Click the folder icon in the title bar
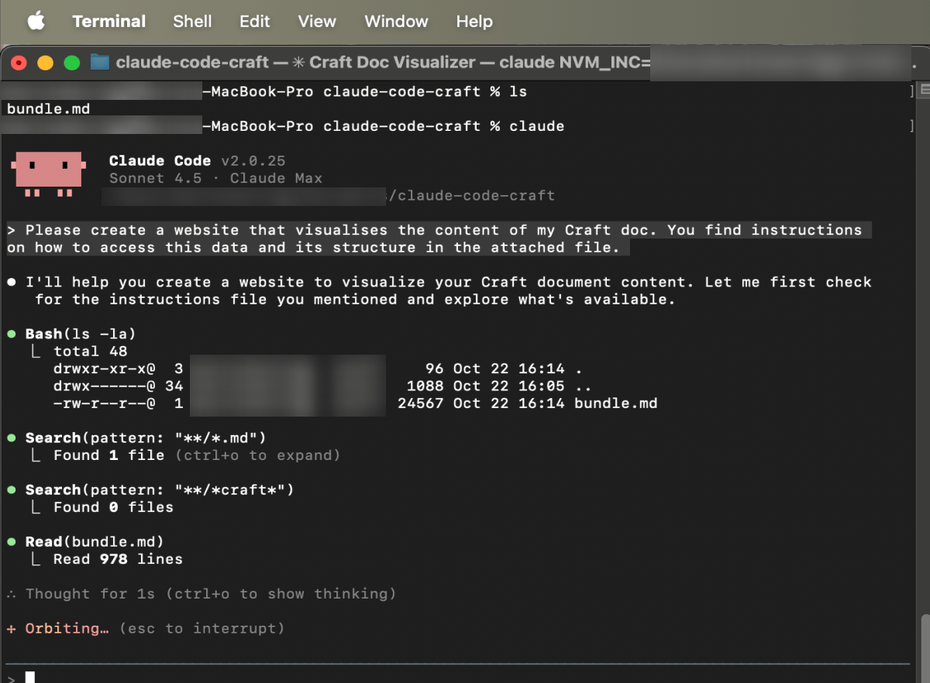 click(x=99, y=62)
